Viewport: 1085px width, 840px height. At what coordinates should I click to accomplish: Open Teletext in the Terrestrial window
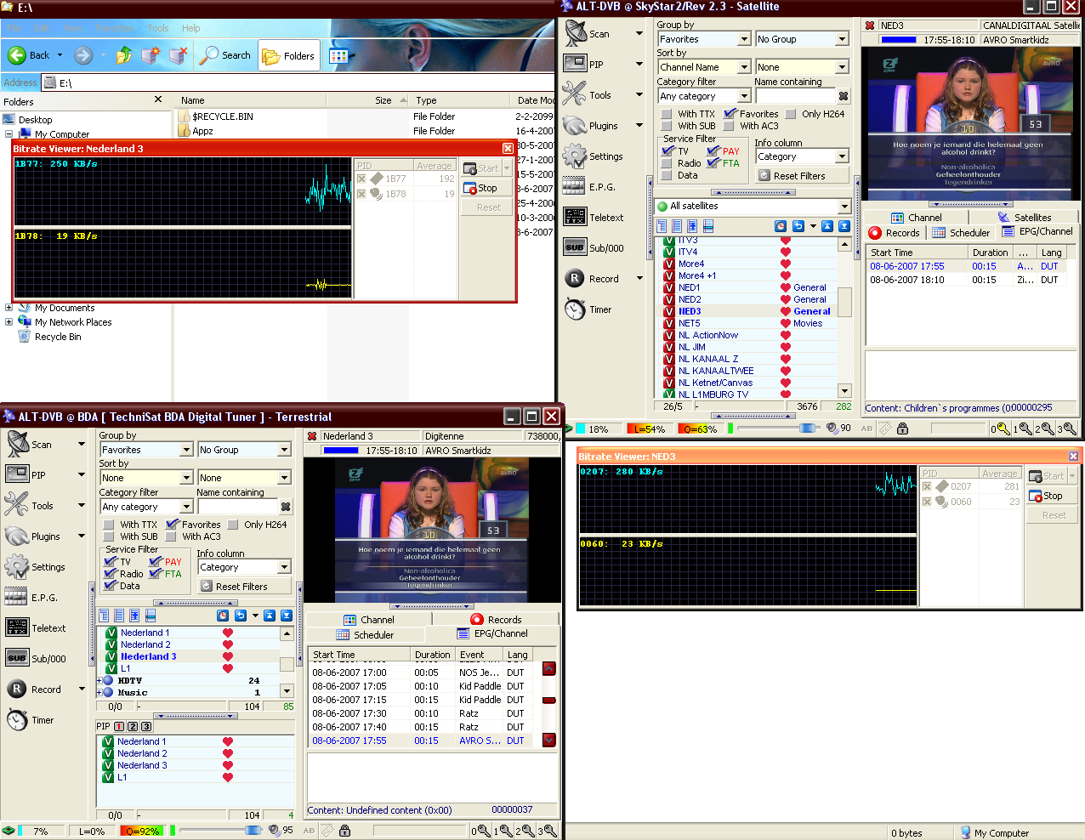(17, 627)
